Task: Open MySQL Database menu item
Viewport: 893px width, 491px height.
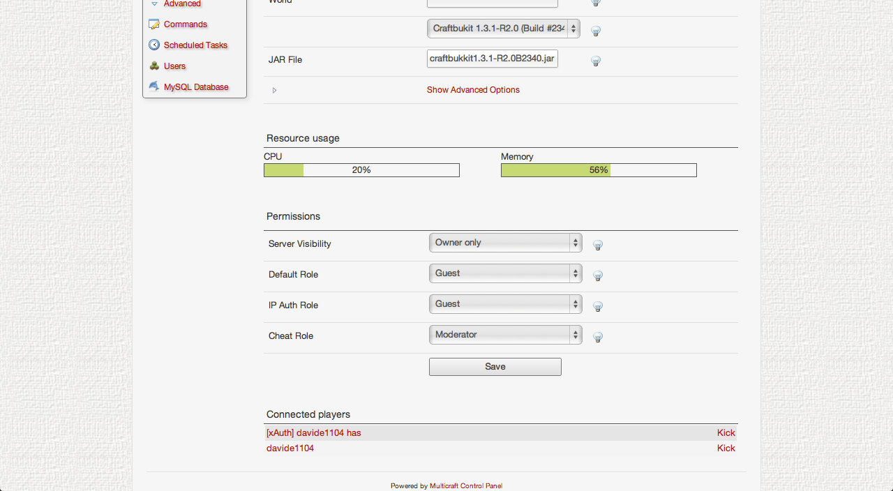Action: [196, 87]
